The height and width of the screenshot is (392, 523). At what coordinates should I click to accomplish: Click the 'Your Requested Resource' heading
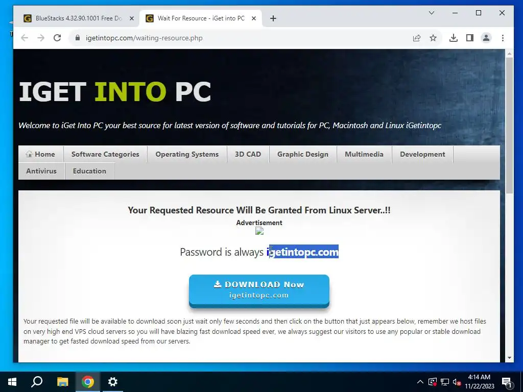259,210
